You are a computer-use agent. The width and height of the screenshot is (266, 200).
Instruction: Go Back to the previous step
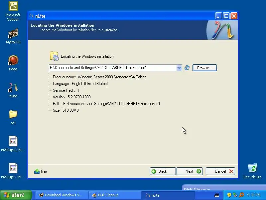(x=163, y=171)
